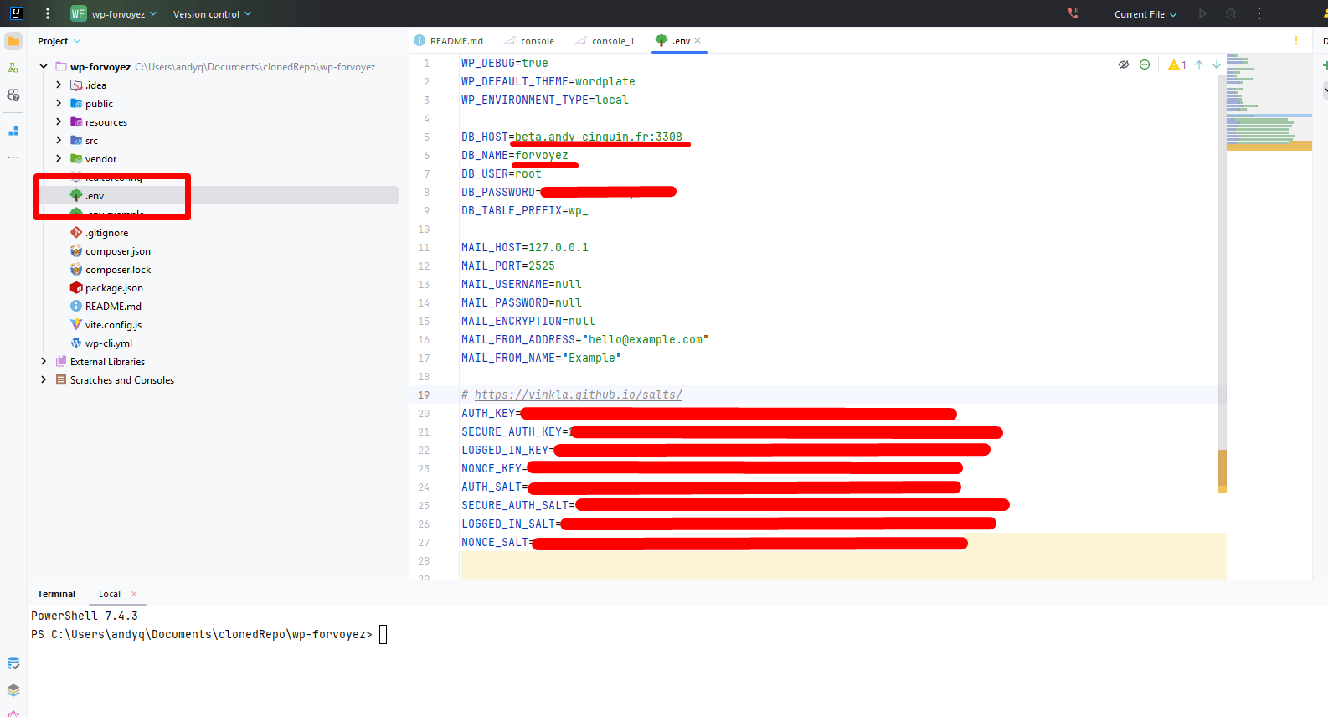Image resolution: width=1328 pixels, height=717 pixels.
Task: Open the AI Assistant sidebar icon
Action: pyautogui.click(x=13, y=95)
